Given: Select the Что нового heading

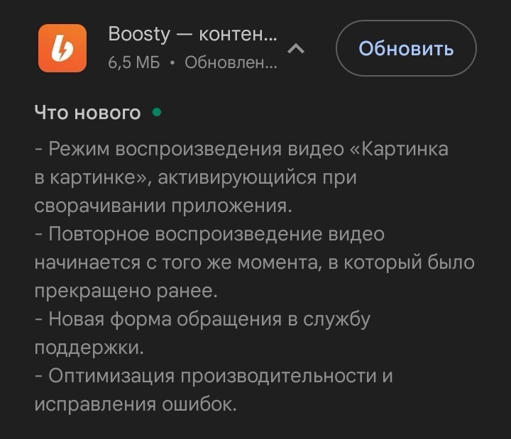Looking at the screenshot, I should [88, 113].
